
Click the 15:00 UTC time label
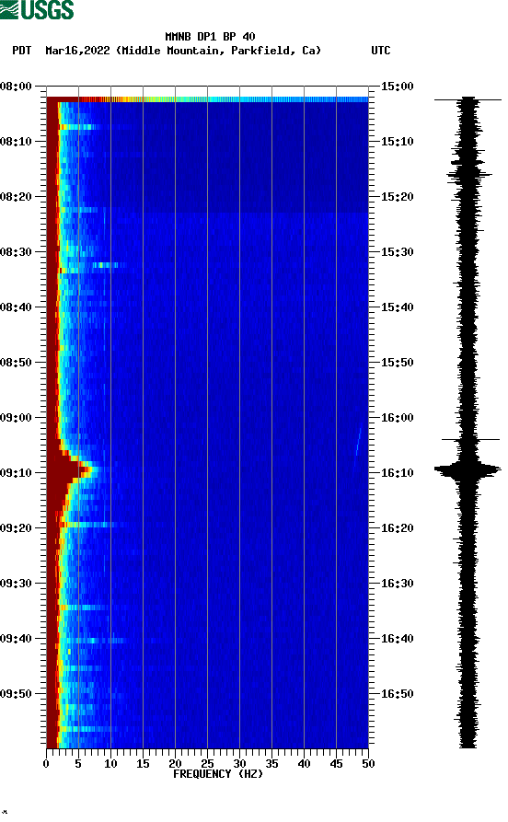point(397,86)
